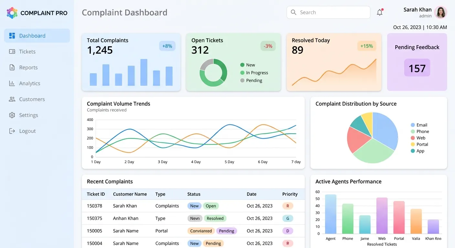Image resolution: width=455 pixels, height=248 pixels.
Task: Click Sarah Khan's profile avatar
Action: click(440, 13)
